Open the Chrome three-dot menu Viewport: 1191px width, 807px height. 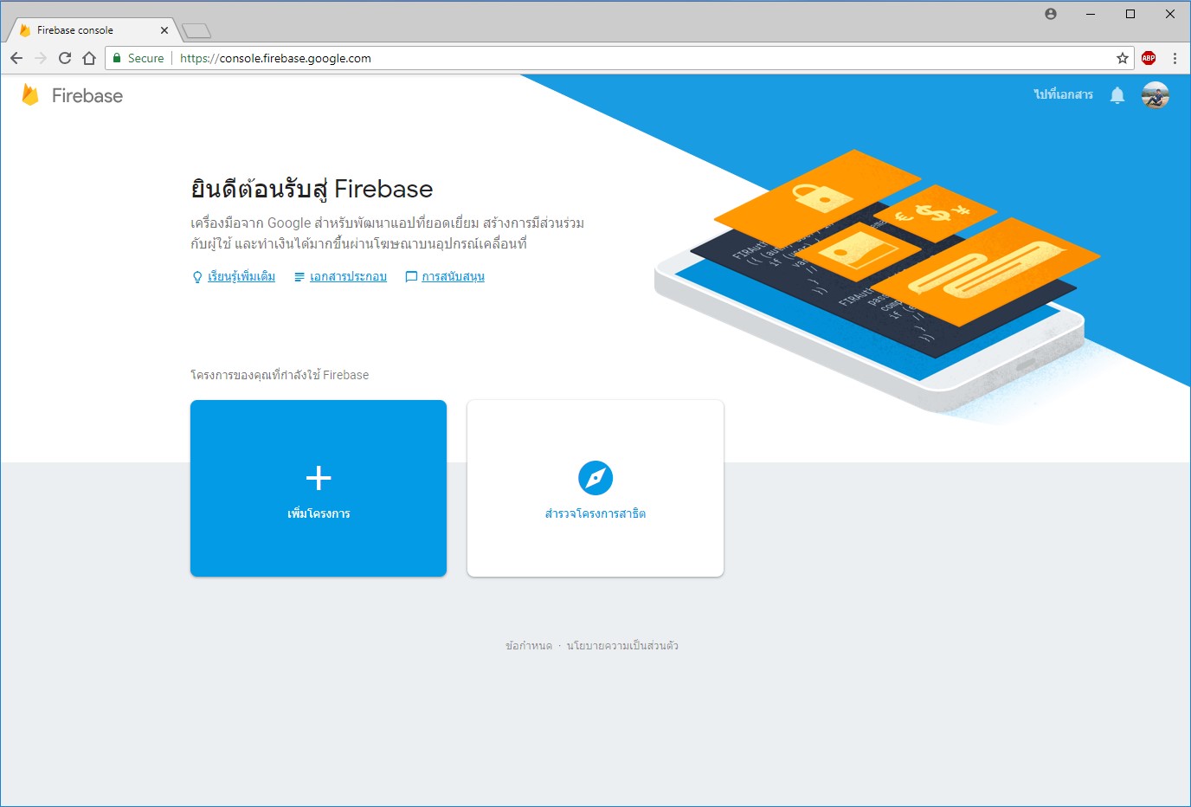pos(1174,58)
